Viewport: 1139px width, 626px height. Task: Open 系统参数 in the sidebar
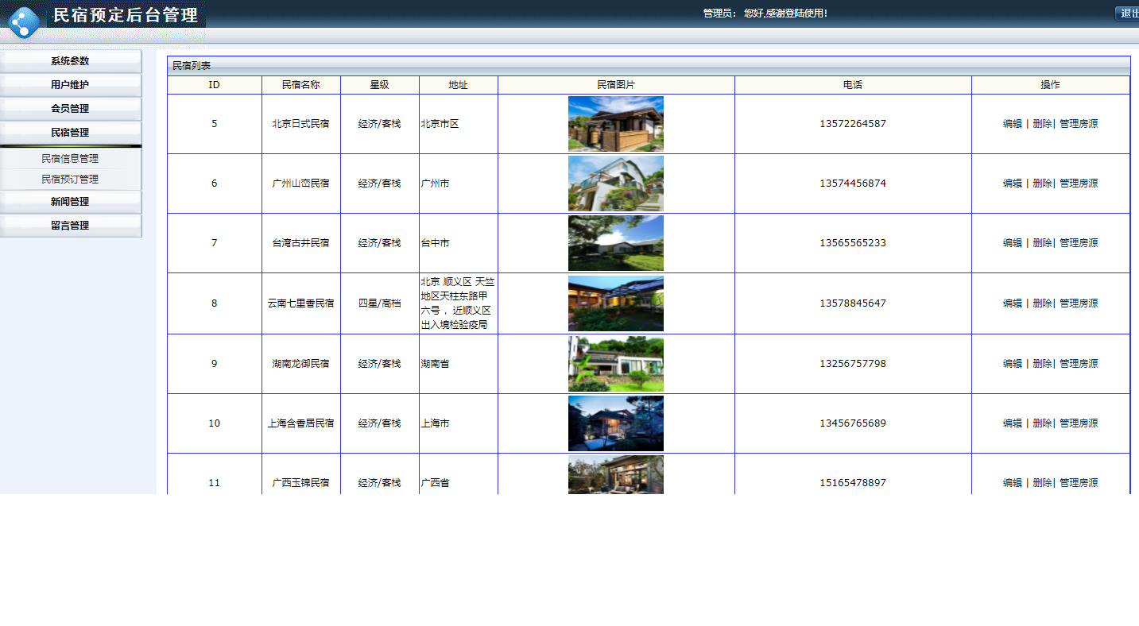pyautogui.click(x=70, y=60)
